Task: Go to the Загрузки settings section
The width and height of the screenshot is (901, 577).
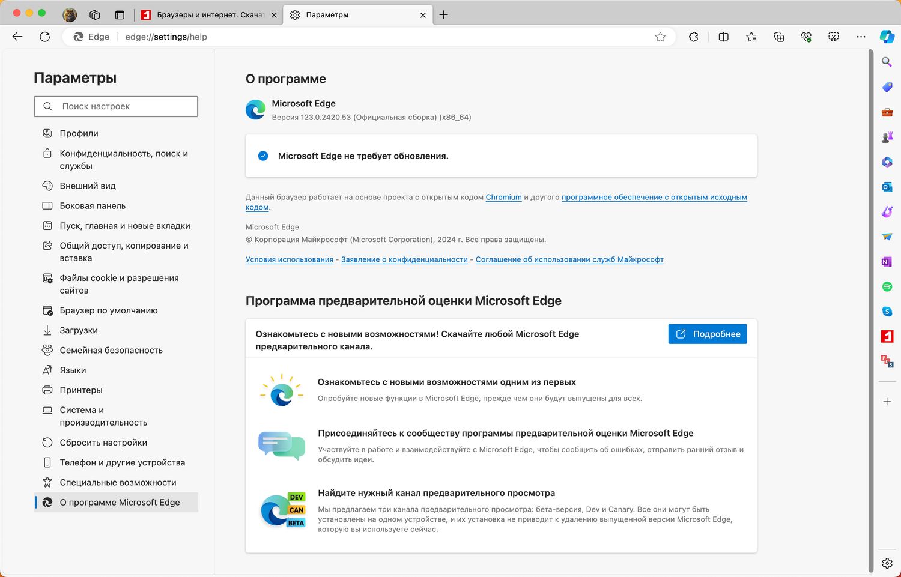Action: pyautogui.click(x=79, y=330)
